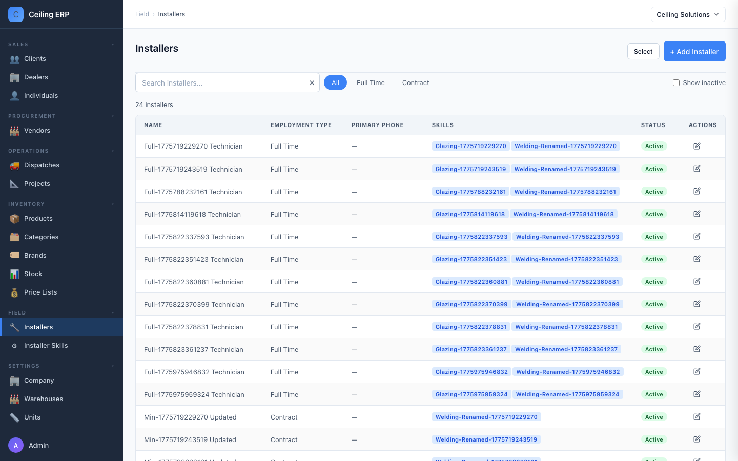Filter installers by Contract
The width and height of the screenshot is (738, 461).
point(416,82)
